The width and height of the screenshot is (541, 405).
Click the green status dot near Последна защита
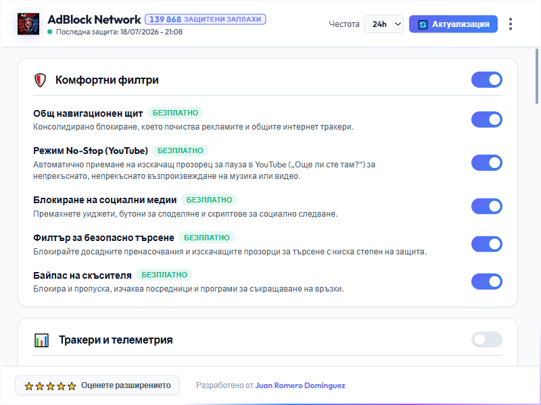pyautogui.click(x=49, y=32)
